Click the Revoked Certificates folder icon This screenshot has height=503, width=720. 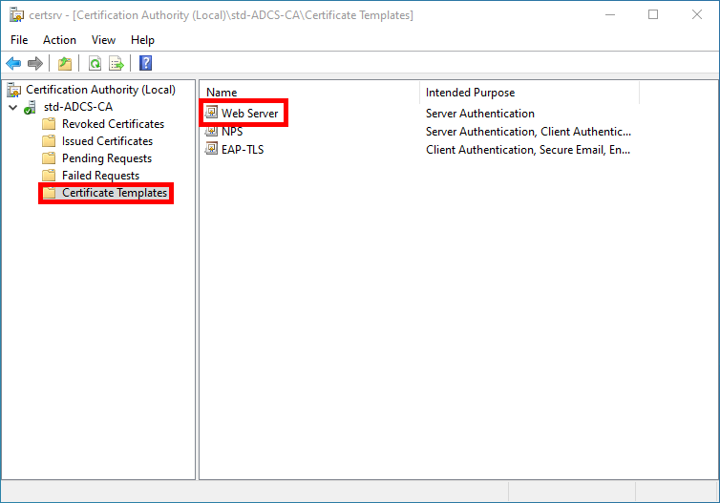[x=49, y=124]
